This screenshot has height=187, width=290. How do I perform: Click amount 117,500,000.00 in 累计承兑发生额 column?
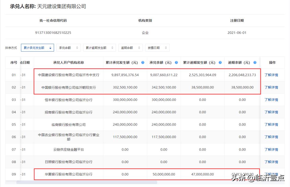(x=125, y=137)
